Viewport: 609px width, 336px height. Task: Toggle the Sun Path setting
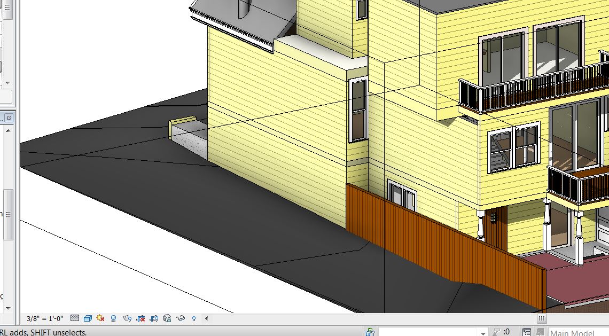pos(100,318)
